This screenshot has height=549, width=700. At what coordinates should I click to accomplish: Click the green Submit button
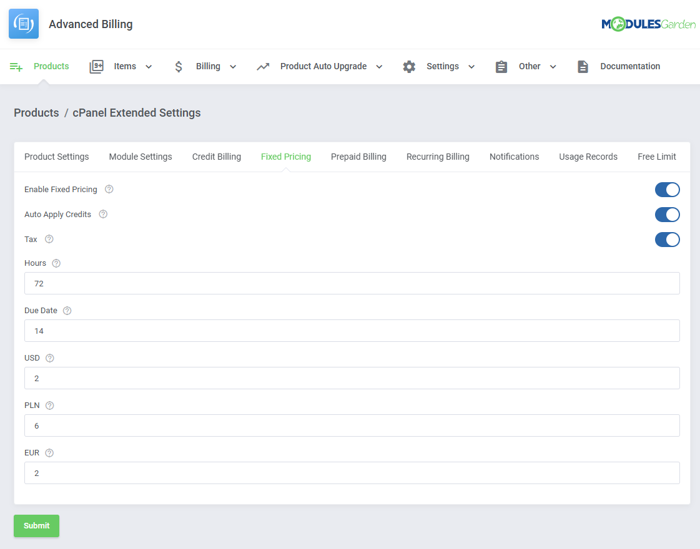[x=37, y=526]
